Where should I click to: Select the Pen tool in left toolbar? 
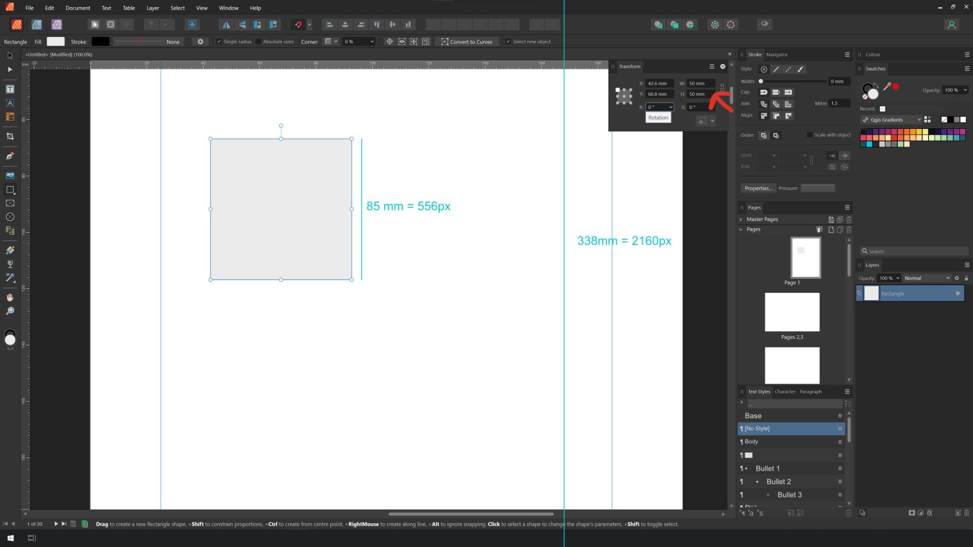[x=10, y=156]
